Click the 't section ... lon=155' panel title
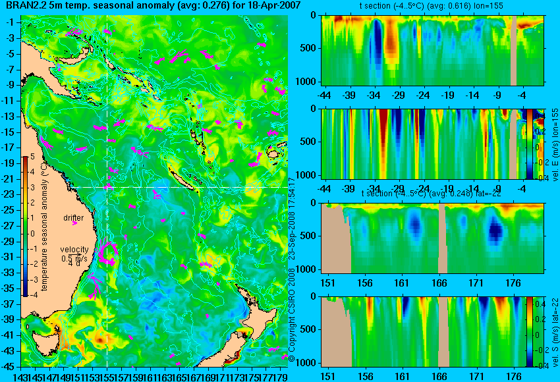 point(432,6)
